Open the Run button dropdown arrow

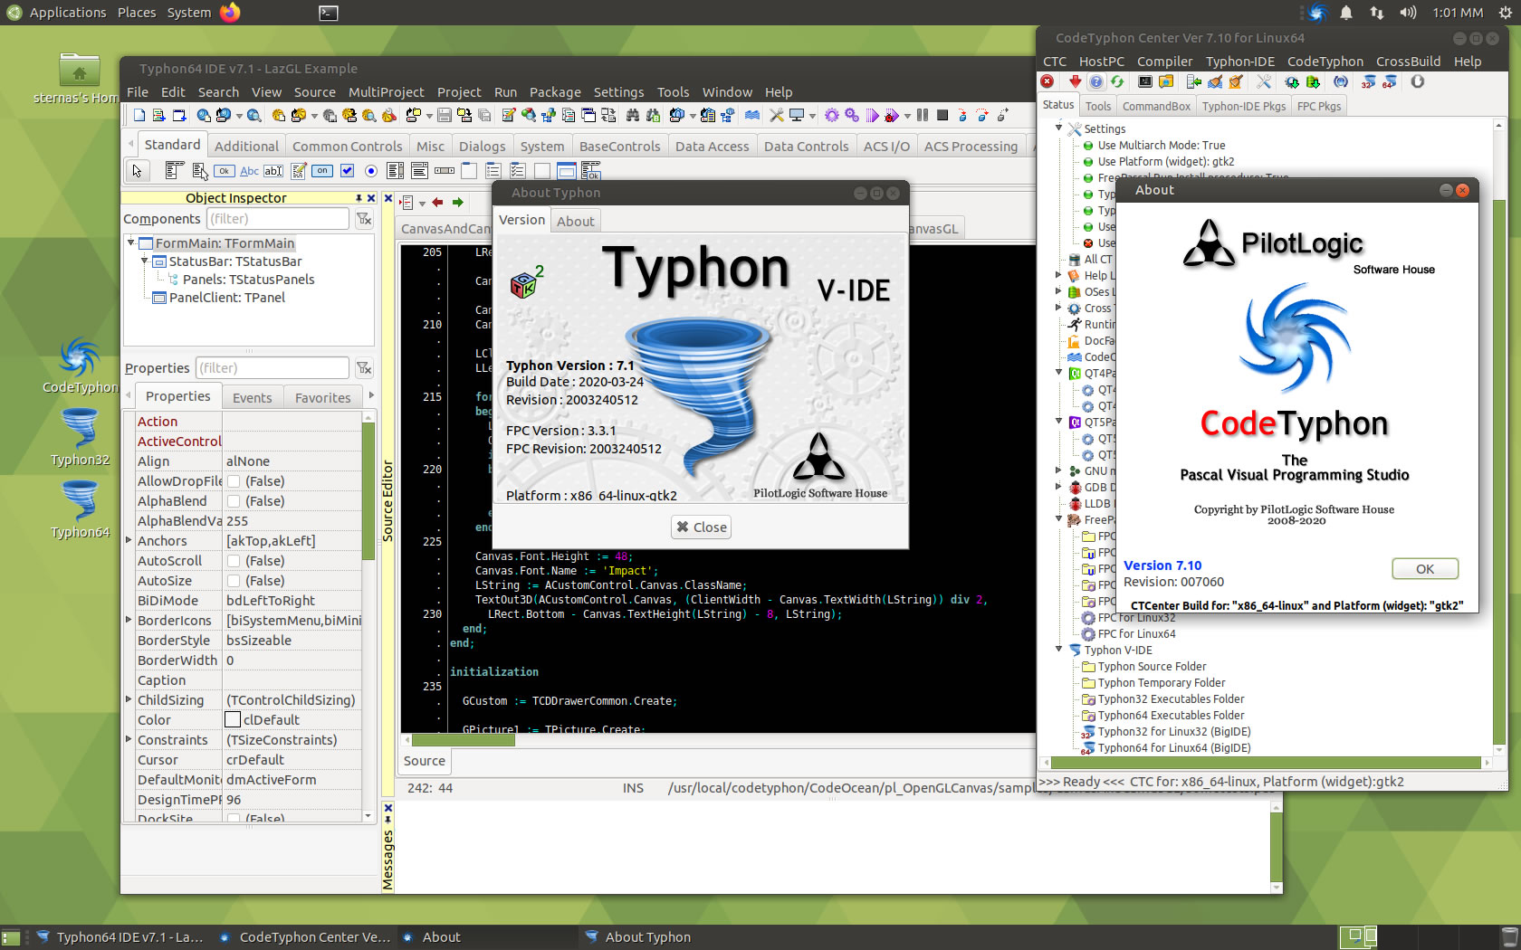coord(907,116)
